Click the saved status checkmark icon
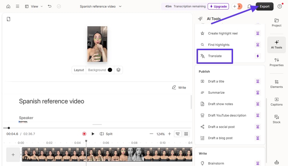Viewport: 288px width, 166px height. click(59, 6)
